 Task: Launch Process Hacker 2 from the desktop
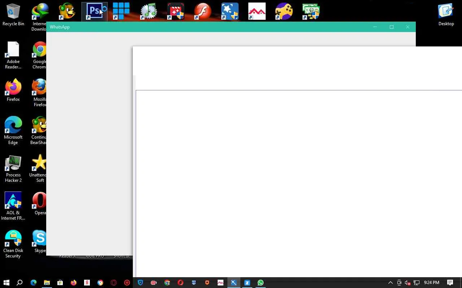pyautogui.click(x=13, y=168)
